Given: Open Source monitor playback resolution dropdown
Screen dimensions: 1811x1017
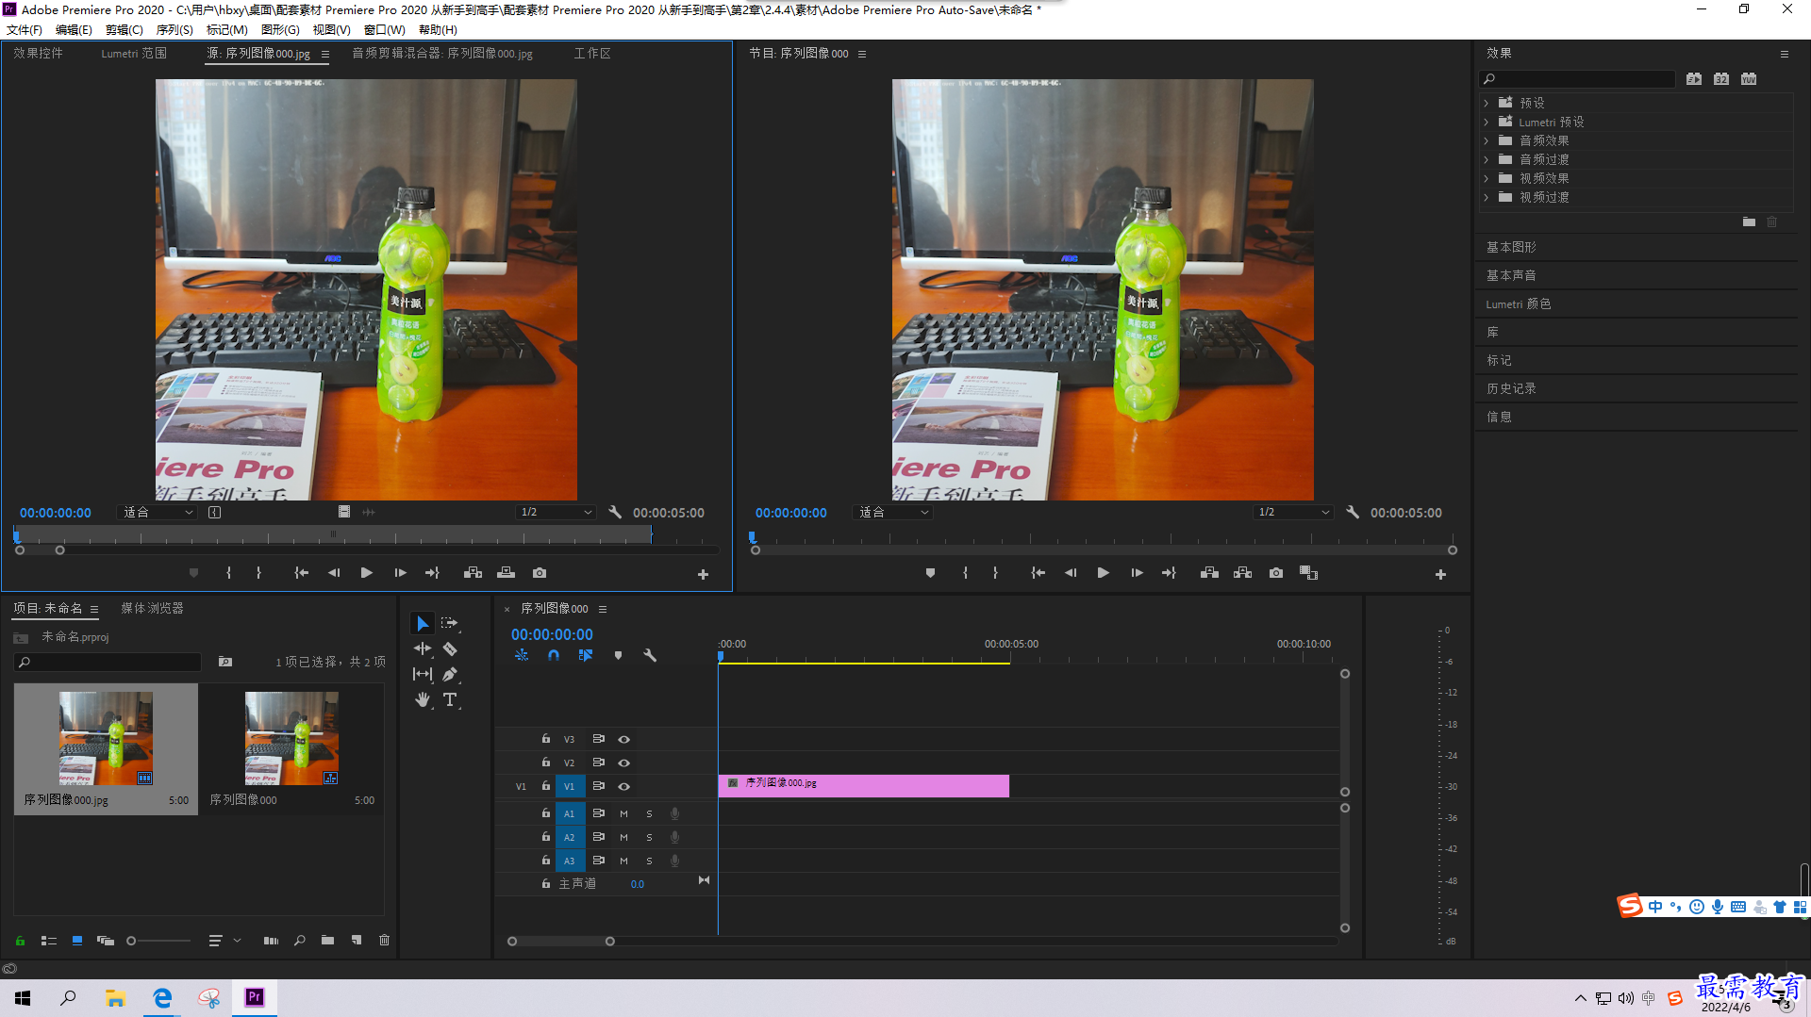Looking at the screenshot, I should tap(557, 512).
